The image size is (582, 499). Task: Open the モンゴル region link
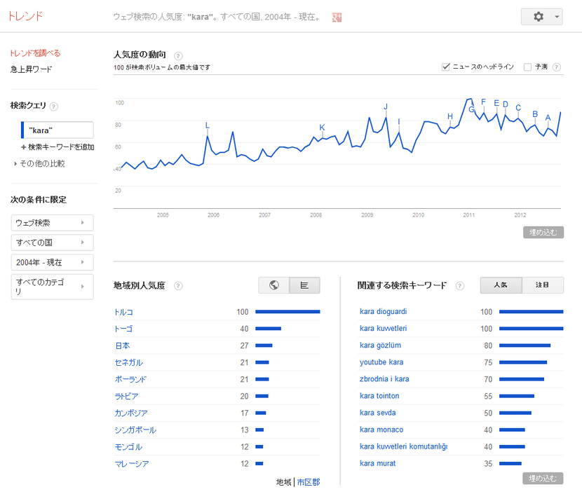pos(128,447)
